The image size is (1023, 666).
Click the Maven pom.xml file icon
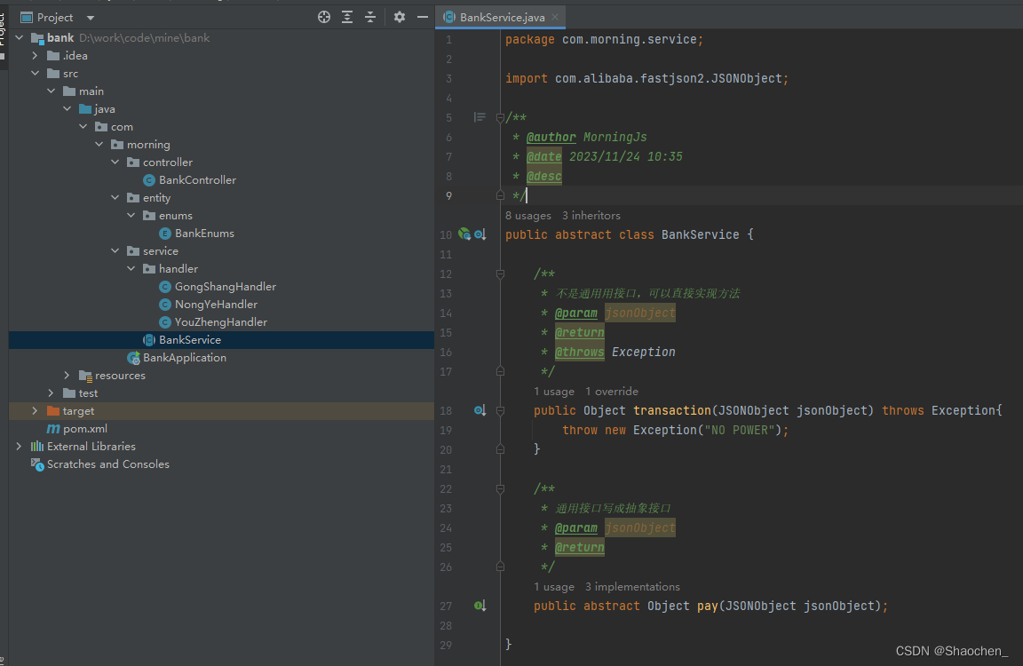[x=53, y=429]
